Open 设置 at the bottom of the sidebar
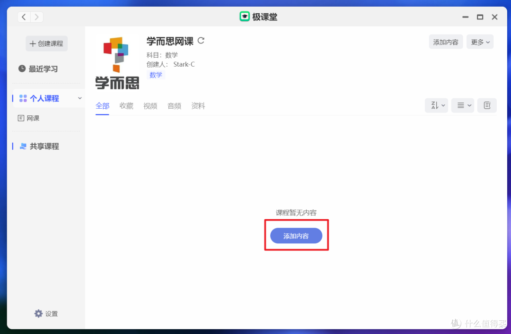Screen dimensions: 511x334 point(46,314)
